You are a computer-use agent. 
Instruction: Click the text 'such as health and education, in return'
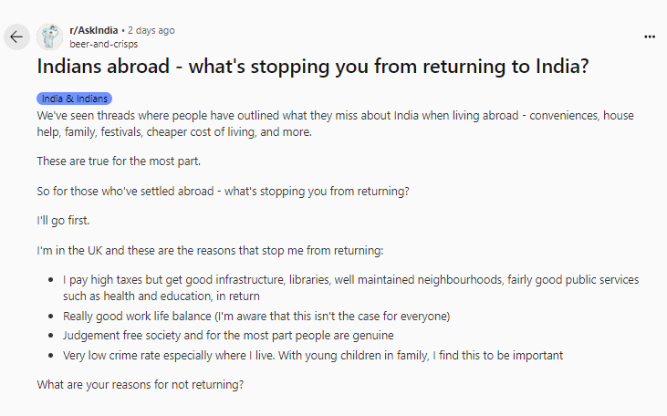(162, 296)
